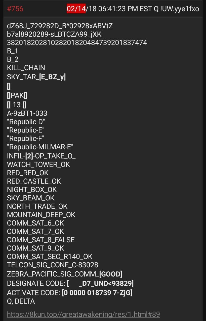The image size is (206, 321).
Task: Click the long numeric string line
Action: pyautogui.click(x=77, y=43)
